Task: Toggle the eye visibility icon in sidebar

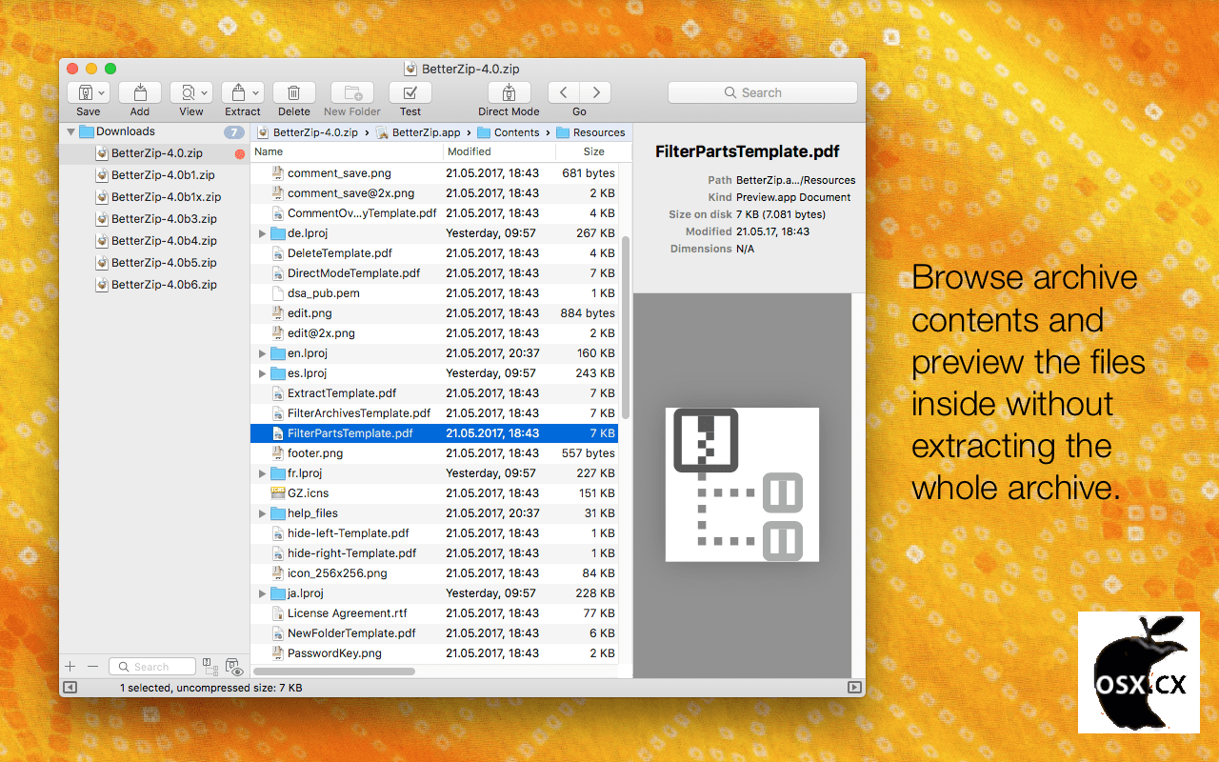Action: [x=234, y=668]
